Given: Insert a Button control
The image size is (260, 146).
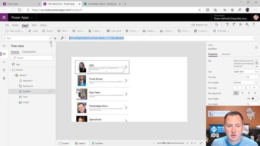Looking at the screenshot, I should 48,31.
